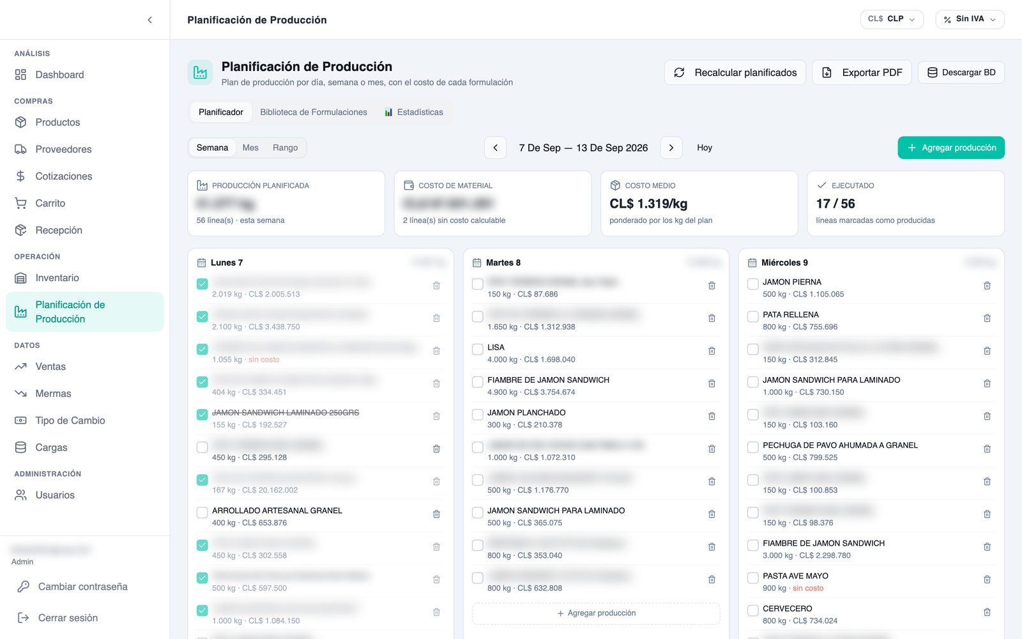Screen dimensions: 1022x639
Task: Delete the JAMON PIERNA line
Action: (987, 286)
